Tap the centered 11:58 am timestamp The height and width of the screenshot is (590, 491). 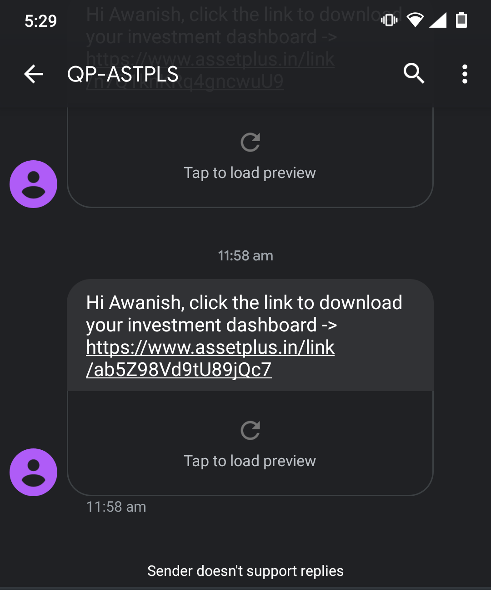click(245, 256)
